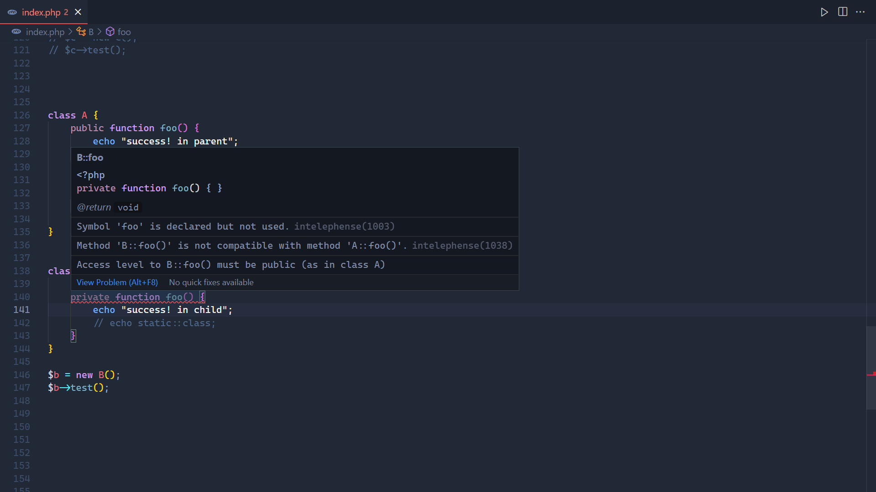Click the '$b = new B();' statement

84,375
